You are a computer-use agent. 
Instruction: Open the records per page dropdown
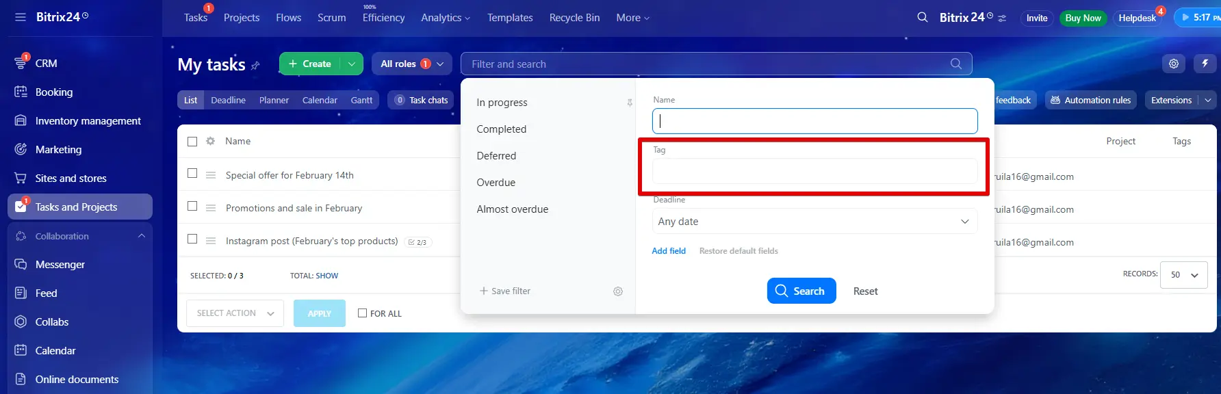[1183, 275]
